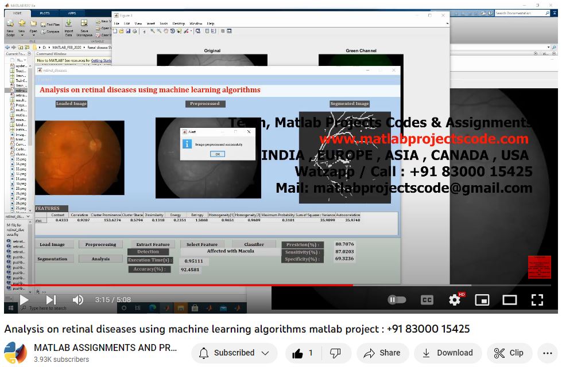Open the Subscribed notification dropdown
562x367 pixels.
[234, 353]
